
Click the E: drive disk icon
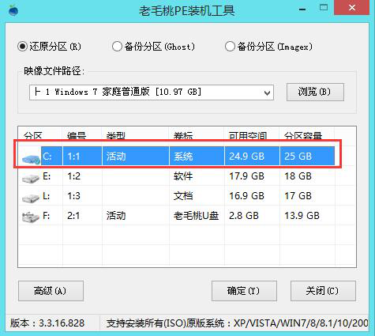point(31,178)
